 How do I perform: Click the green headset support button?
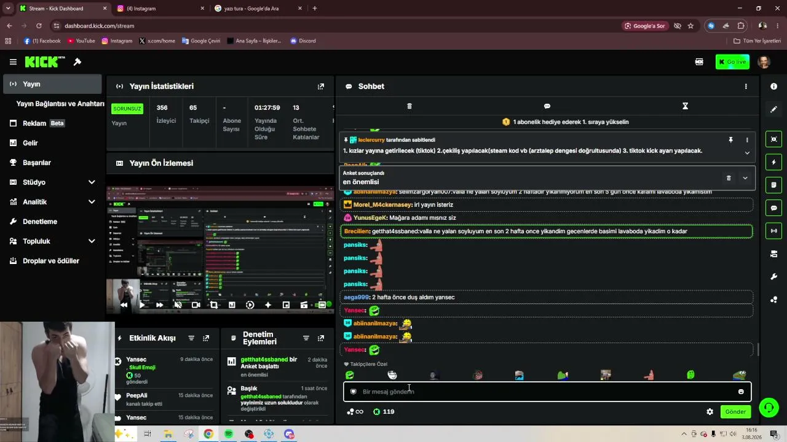coord(768,407)
